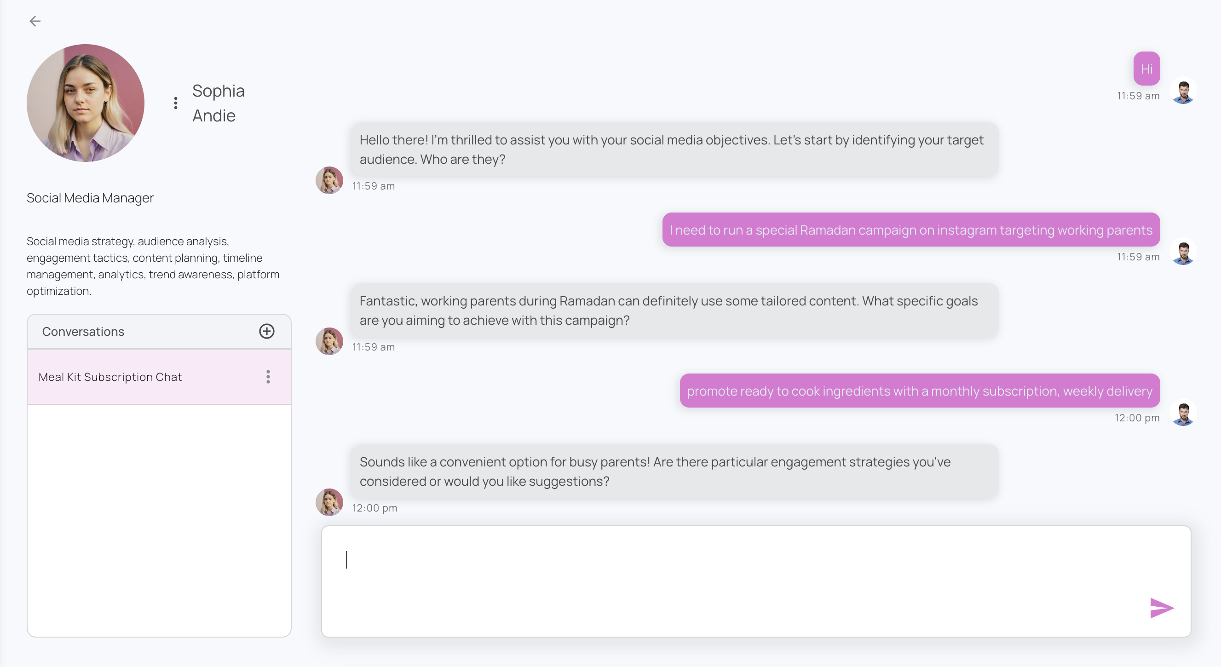
Task: Send the message with the arrow icon
Action: [1161, 608]
